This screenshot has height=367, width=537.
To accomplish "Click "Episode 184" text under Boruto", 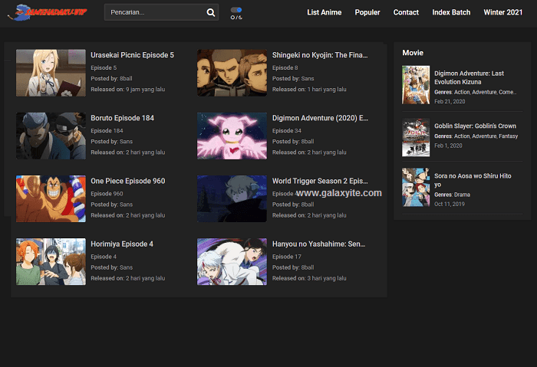I will 107,131.
